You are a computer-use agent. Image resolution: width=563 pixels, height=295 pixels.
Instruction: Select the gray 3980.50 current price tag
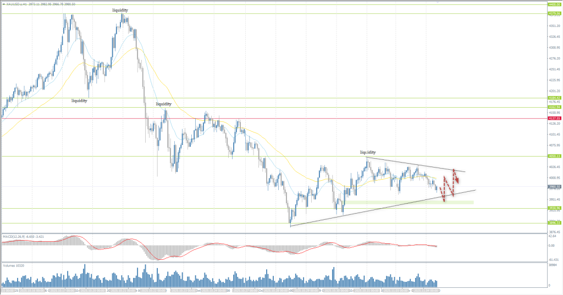(x=554, y=187)
